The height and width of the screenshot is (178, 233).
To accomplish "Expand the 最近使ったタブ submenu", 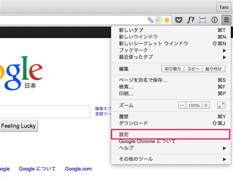I will (x=171, y=57).
